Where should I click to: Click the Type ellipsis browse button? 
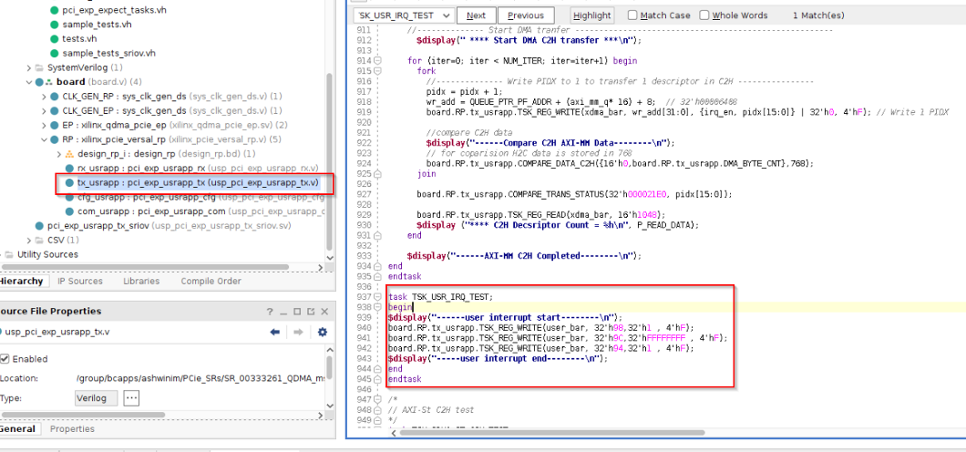coord(131,398)
